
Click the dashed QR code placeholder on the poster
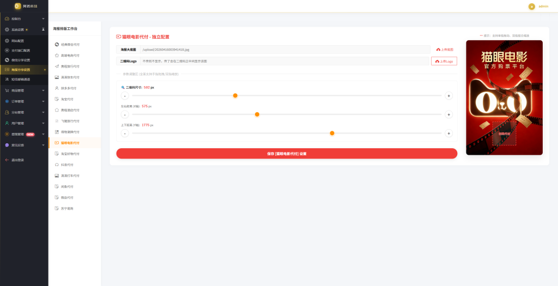pos(504,133)
